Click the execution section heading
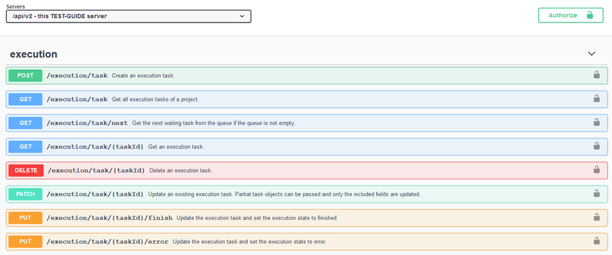This screenshot has width=612, height=255. pyautogui.click(x=34, y=54)
